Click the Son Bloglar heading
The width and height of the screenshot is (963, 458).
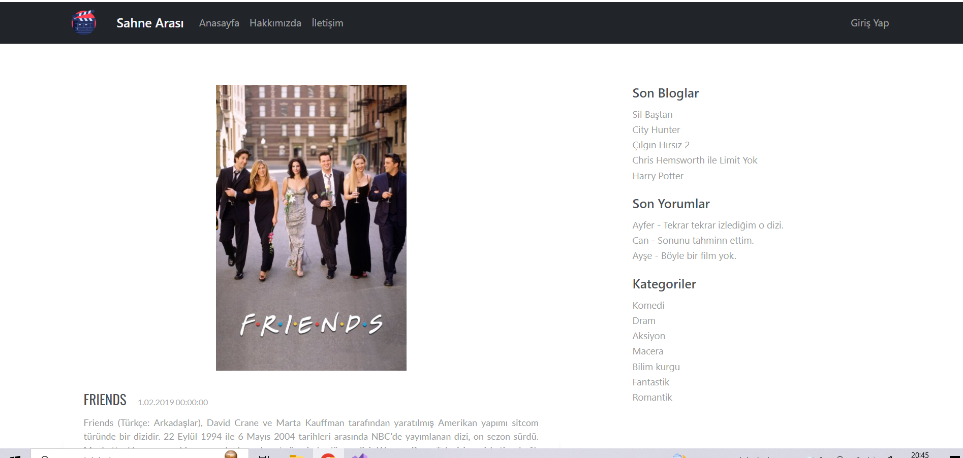pyautogui.click(x=665, y=93)
